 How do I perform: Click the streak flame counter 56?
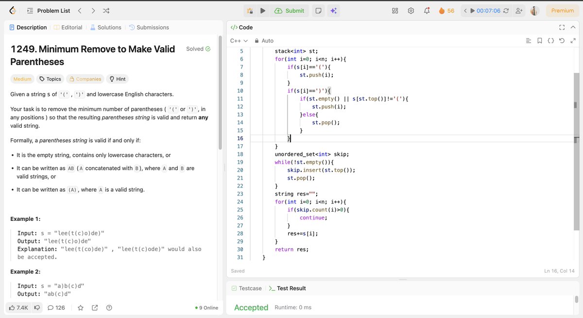click(x=446, y=11)
